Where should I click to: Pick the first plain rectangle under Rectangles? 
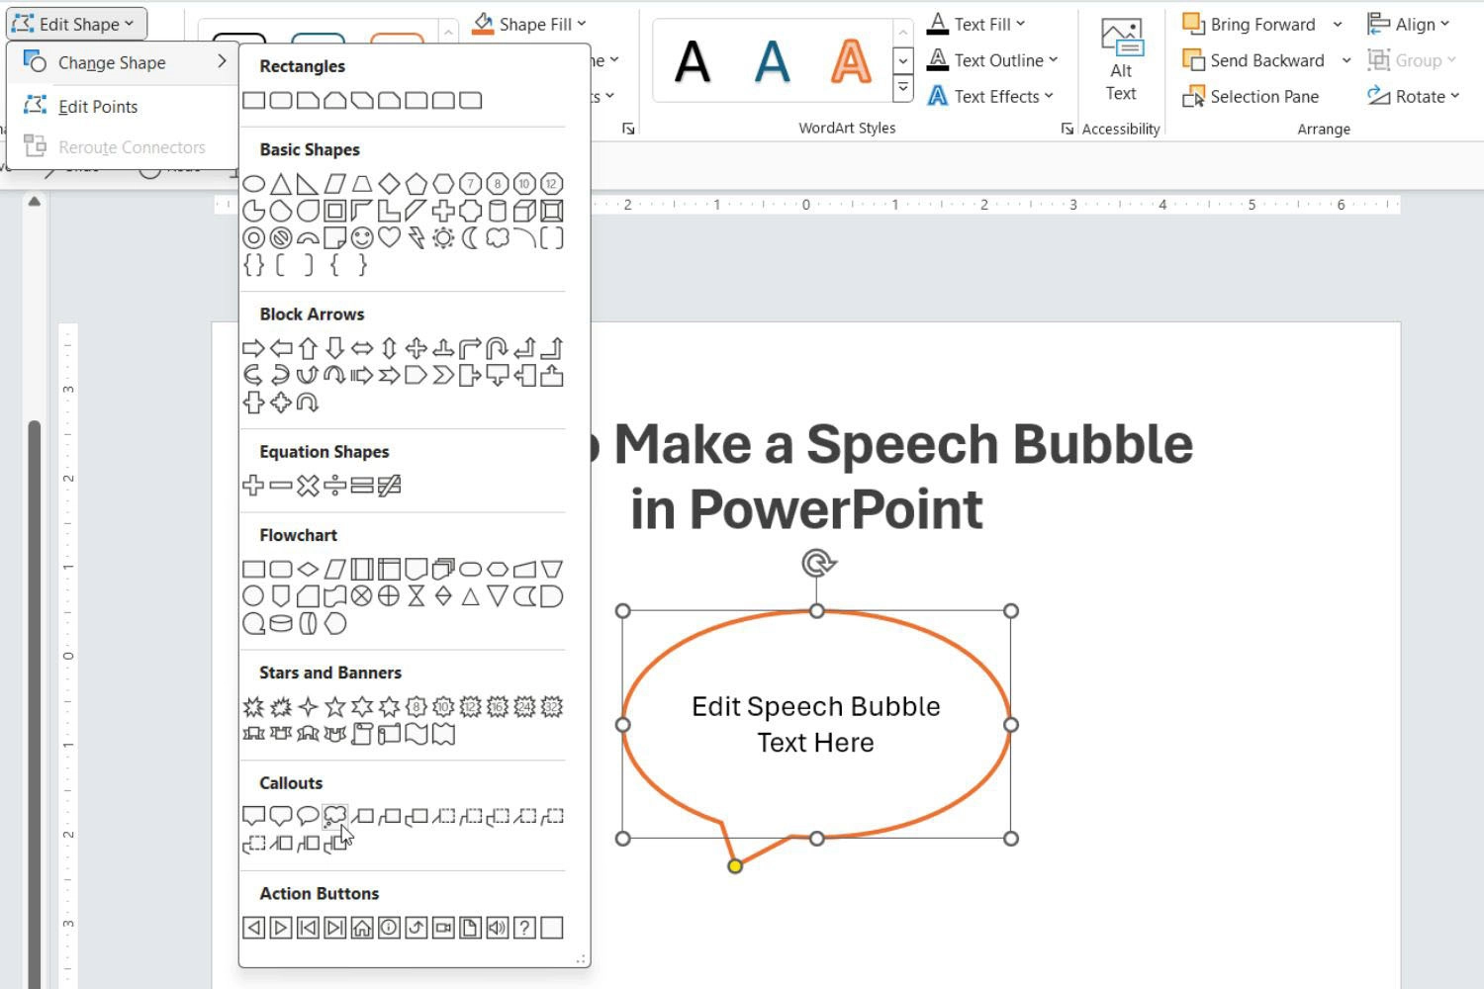coord(254,100)
